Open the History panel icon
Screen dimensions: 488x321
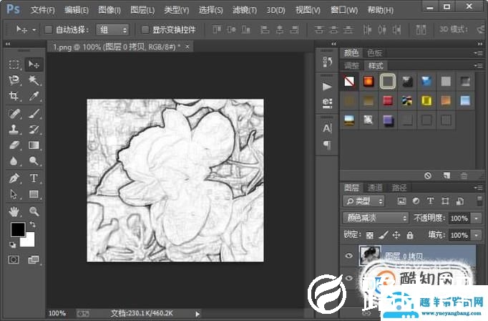(327, 62)
